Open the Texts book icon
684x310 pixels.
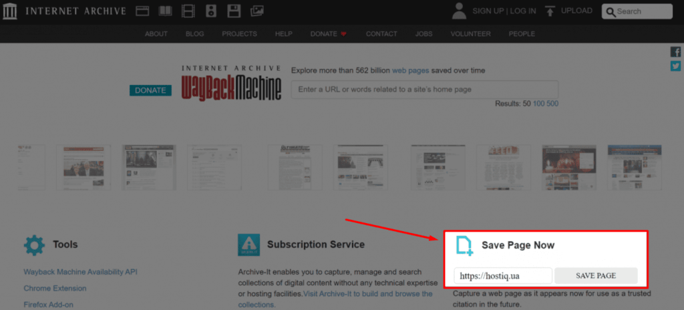tap(166, 11)
